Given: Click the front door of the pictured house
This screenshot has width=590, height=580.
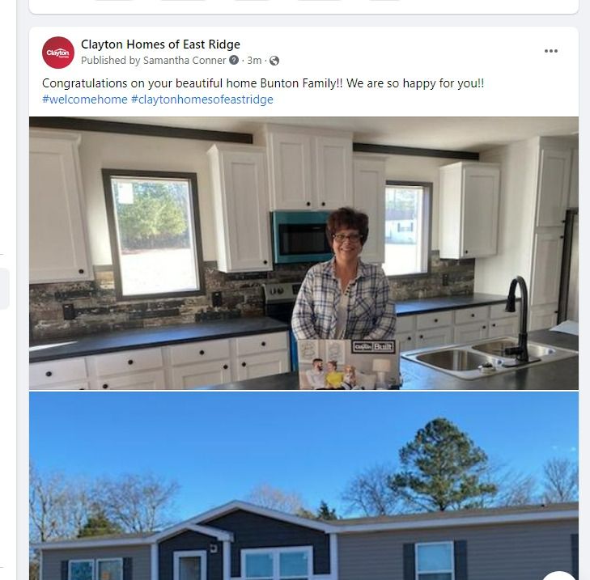Looking at the screenshot, I should coord(189,565).
